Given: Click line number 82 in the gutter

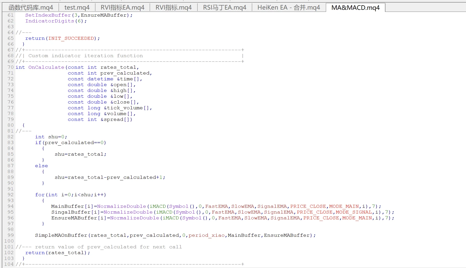Looking at the screenshot, I should [11, 137].
